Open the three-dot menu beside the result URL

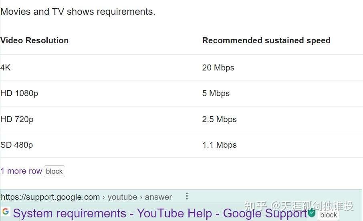pyautogui.click(x=187, y=196)
